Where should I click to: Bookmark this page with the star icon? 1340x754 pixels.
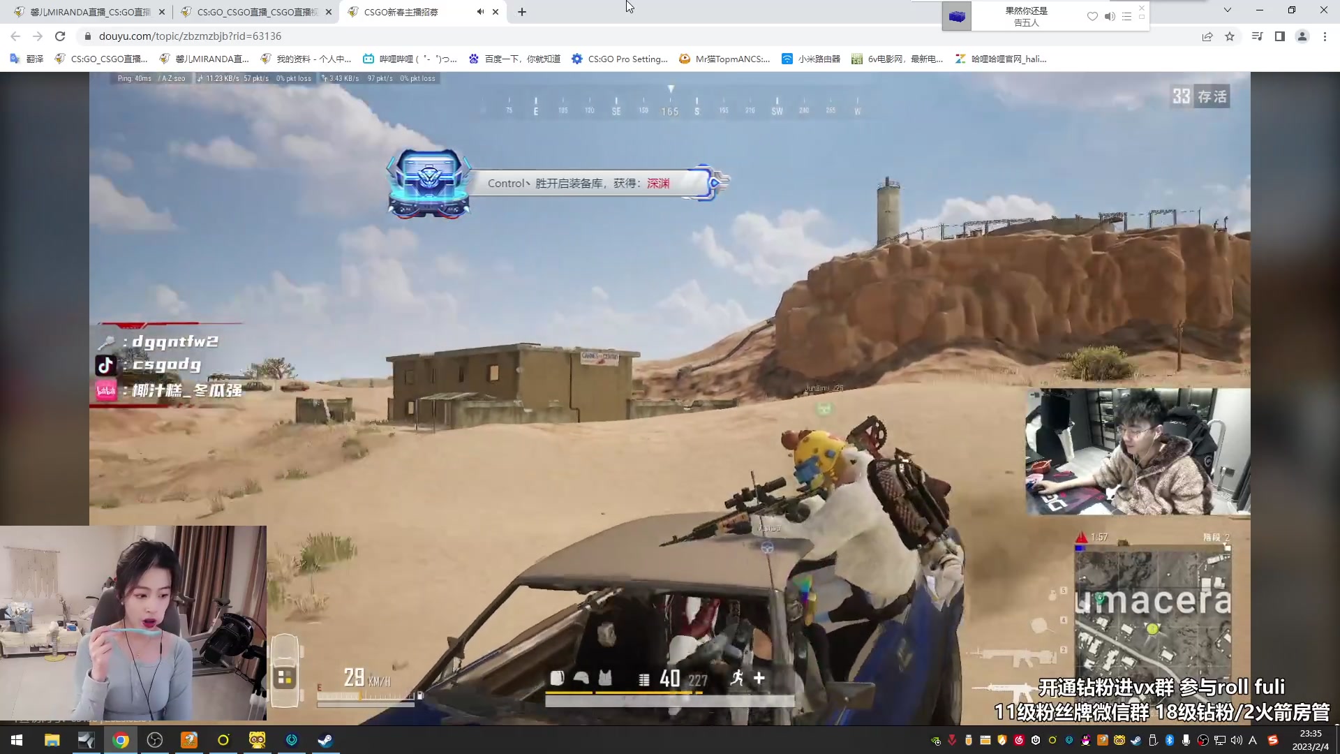point(1230,36)
